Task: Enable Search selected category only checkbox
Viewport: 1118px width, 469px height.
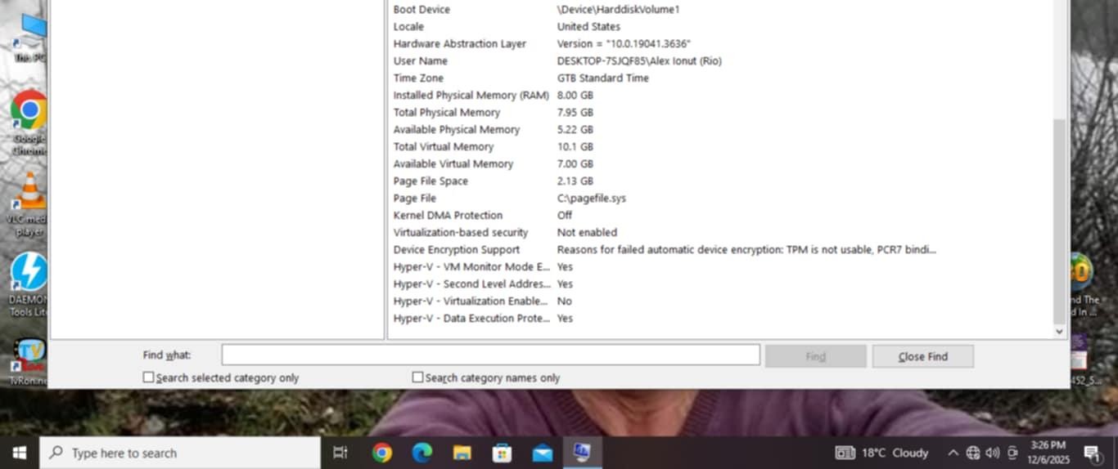Action: pos(149,377)
